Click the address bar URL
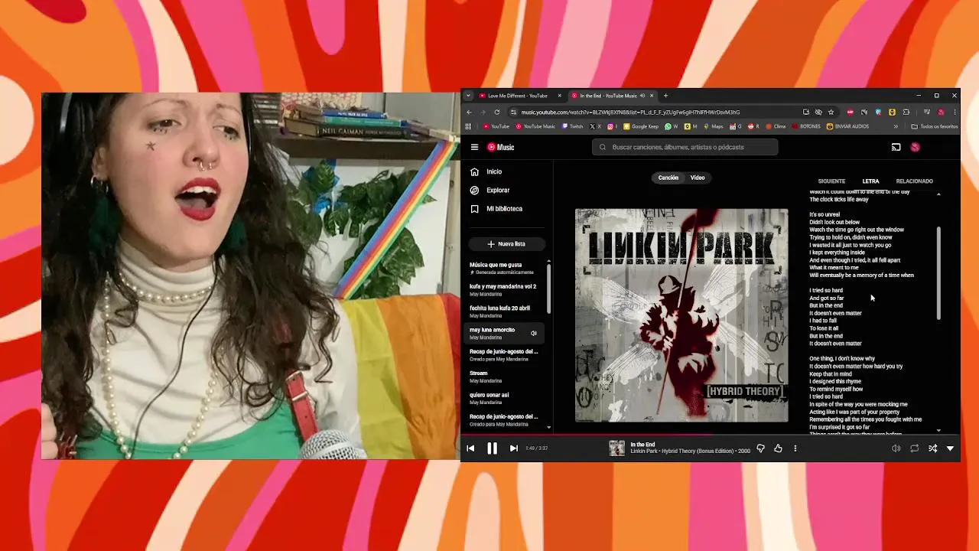 (x=630, y=112)
